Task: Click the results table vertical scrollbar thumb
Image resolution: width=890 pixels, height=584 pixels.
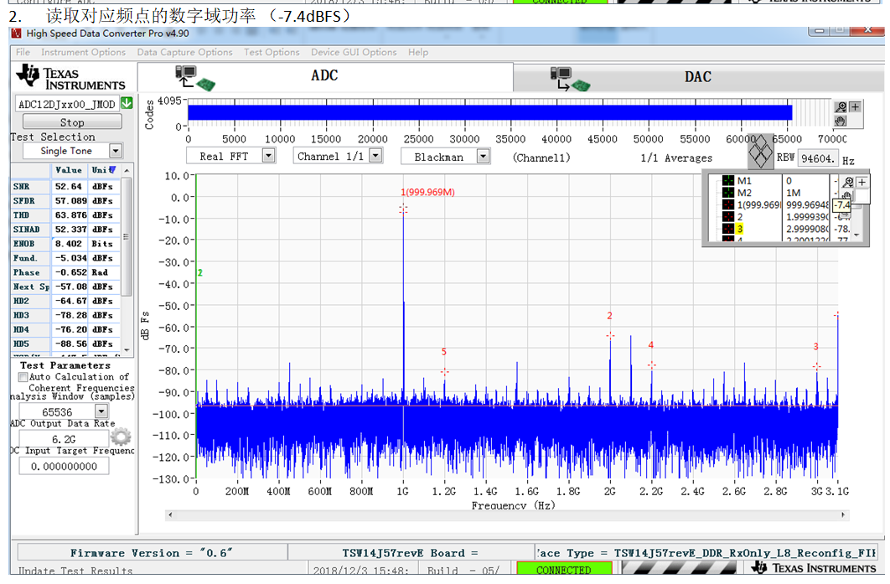Action: (x=127, y=236)
